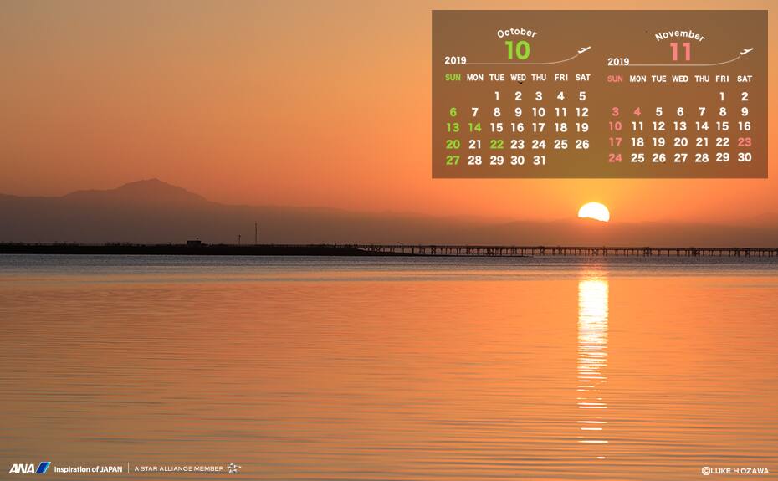Click the ANA logo in bottom-left corner

29,468
